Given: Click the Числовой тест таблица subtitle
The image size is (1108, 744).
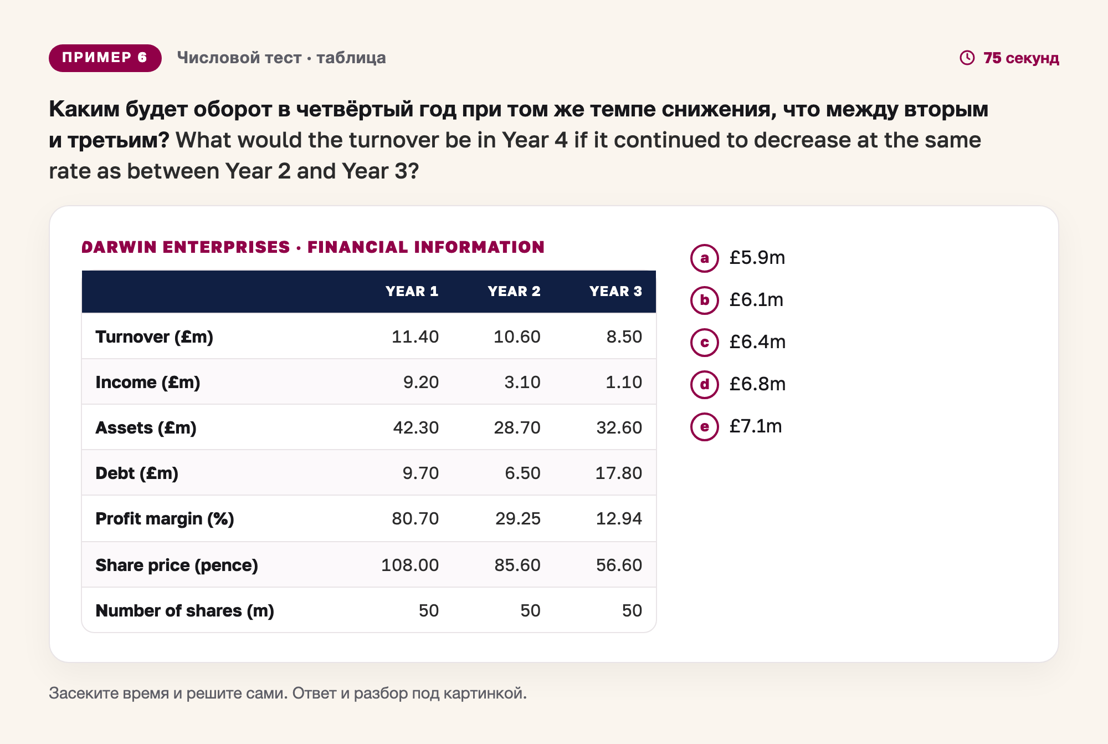Looking at the screenshot, I should pos(281,58).
